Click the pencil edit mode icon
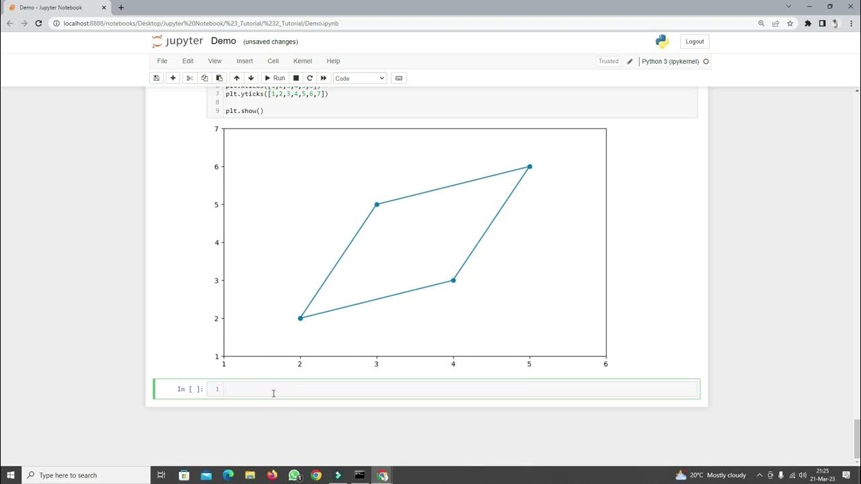Viewport: 861px width, 484px height. tap(630, 61)
